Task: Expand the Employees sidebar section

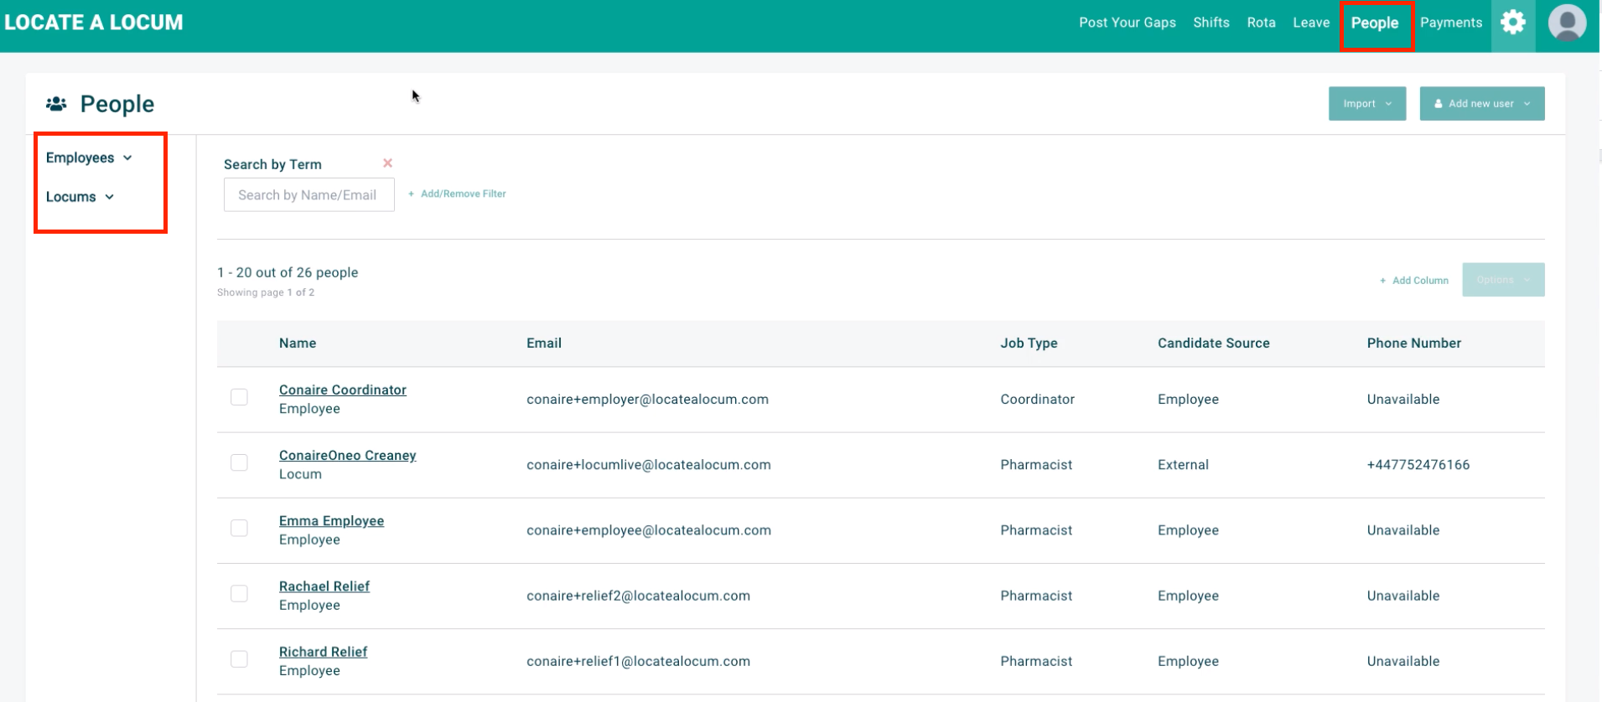Action: point(89,157)
